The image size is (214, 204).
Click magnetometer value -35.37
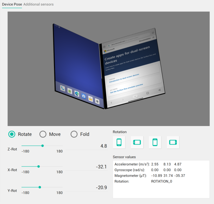[180, 176]
